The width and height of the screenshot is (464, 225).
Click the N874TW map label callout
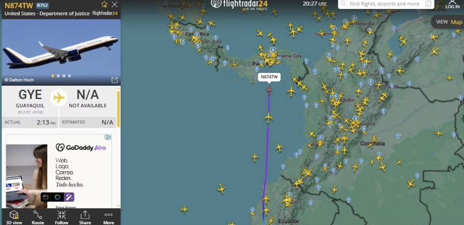click(269, 77)
